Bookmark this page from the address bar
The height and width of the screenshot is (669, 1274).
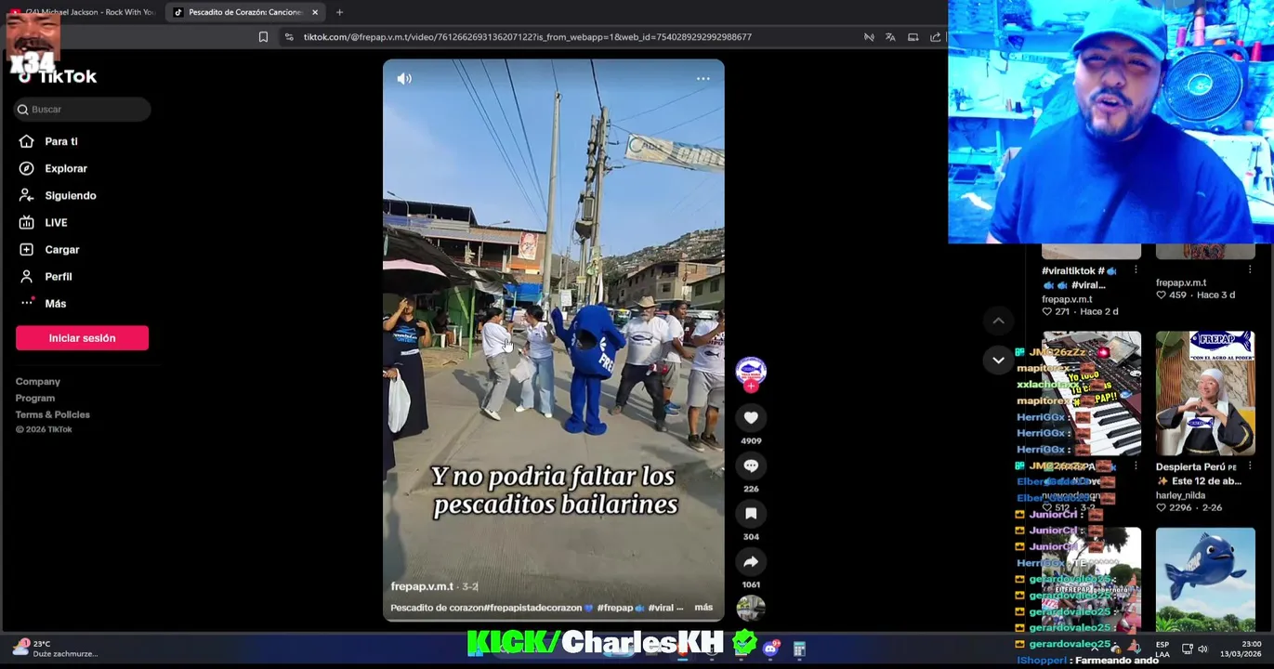coord(263,37)
